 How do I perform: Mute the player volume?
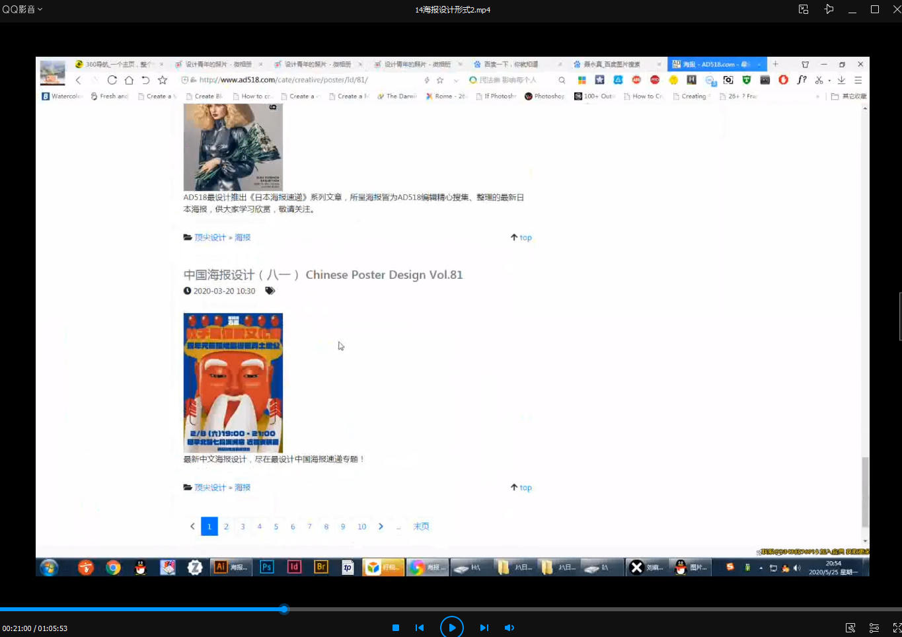tap(509, 628)
